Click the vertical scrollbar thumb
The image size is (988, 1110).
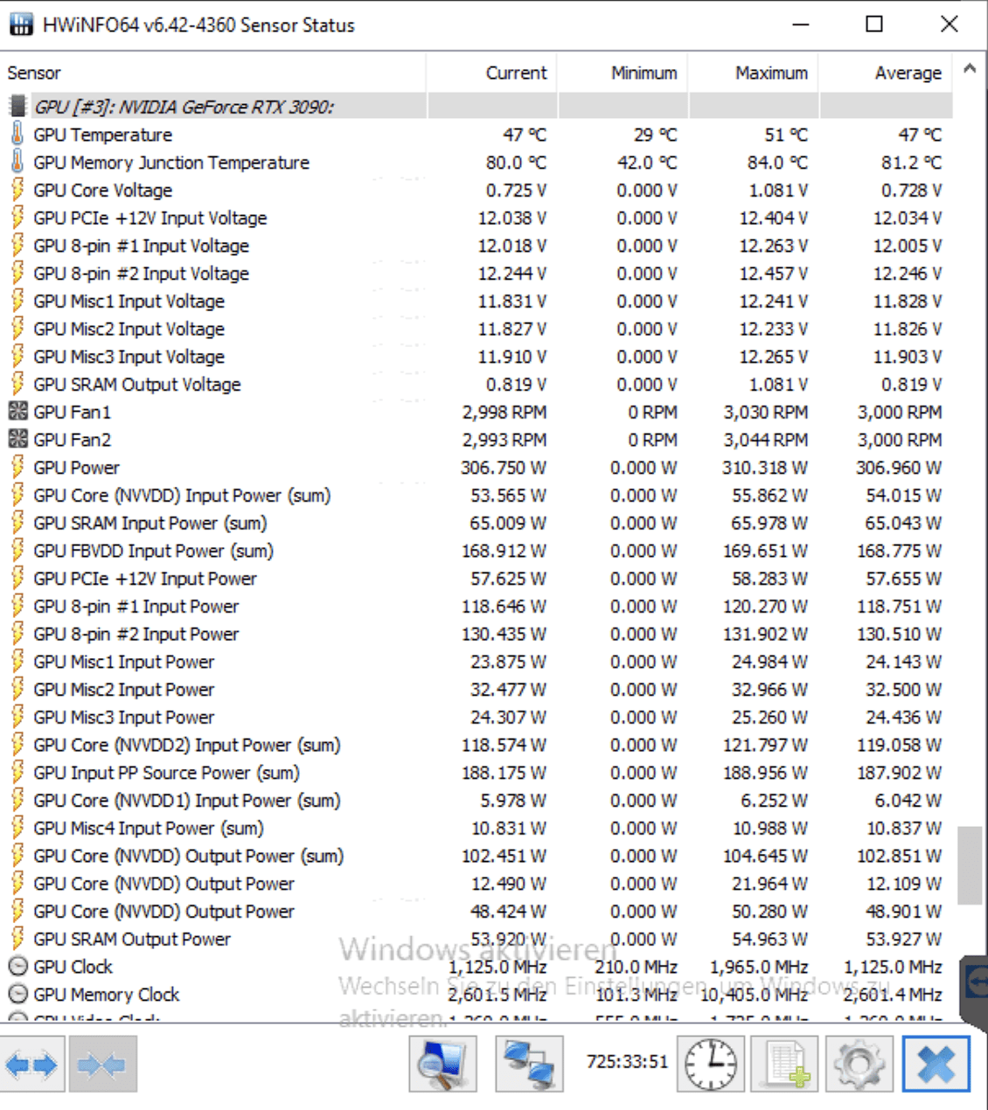pos(970,865)
